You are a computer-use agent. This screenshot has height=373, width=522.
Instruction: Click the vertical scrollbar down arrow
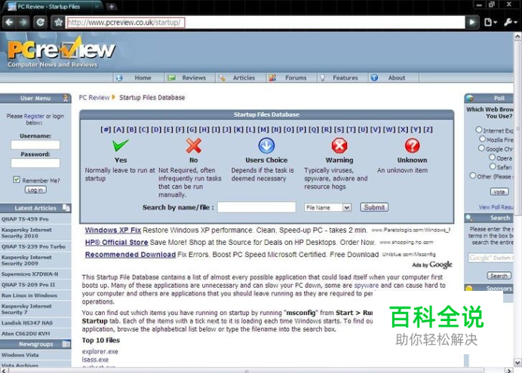pos(517,362)
